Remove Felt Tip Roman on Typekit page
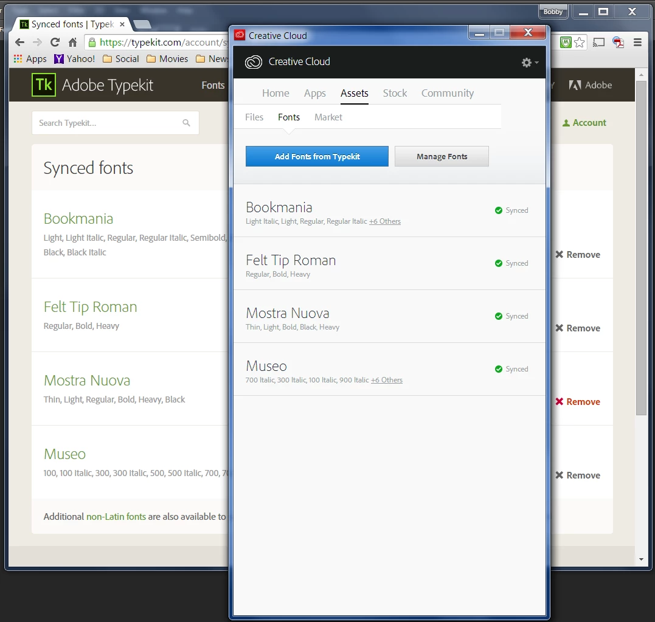The width and height of the screenshot is (655, 622). coord(578,328)
